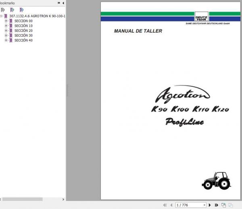Screen dimensions: 242x209
Task: Click the SECCIÓN 10 purple bookmark icon
Action: 11,26
